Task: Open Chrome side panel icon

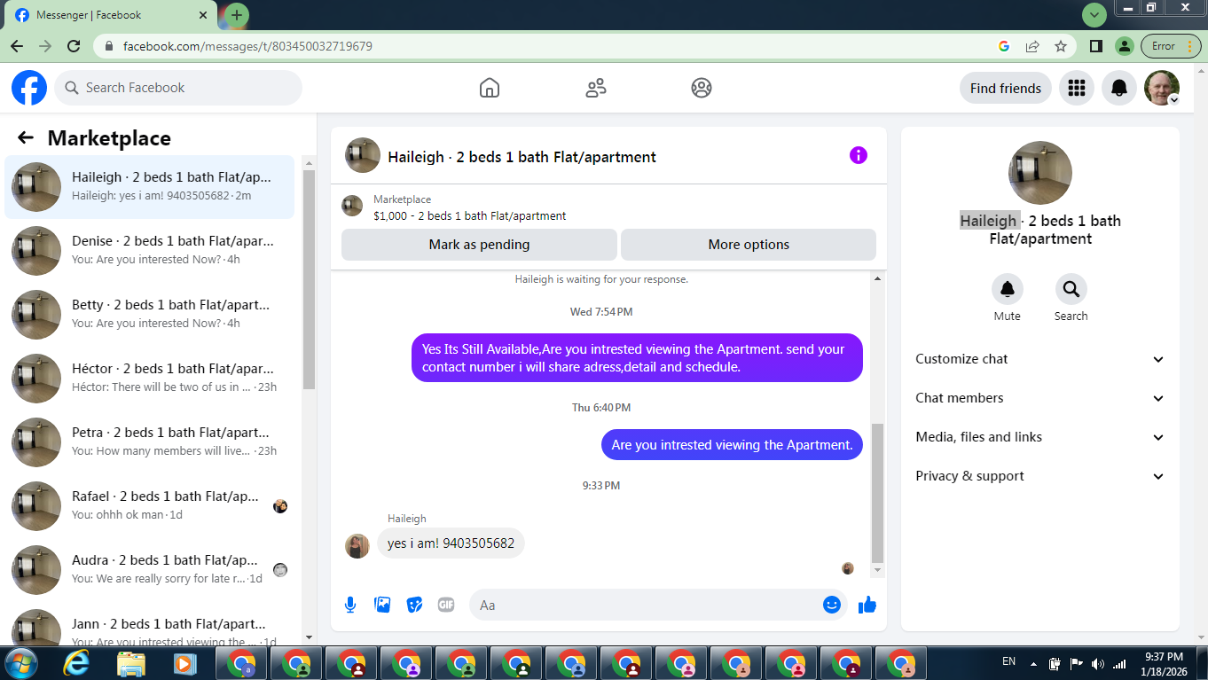Action: [x=1096, y=46]
